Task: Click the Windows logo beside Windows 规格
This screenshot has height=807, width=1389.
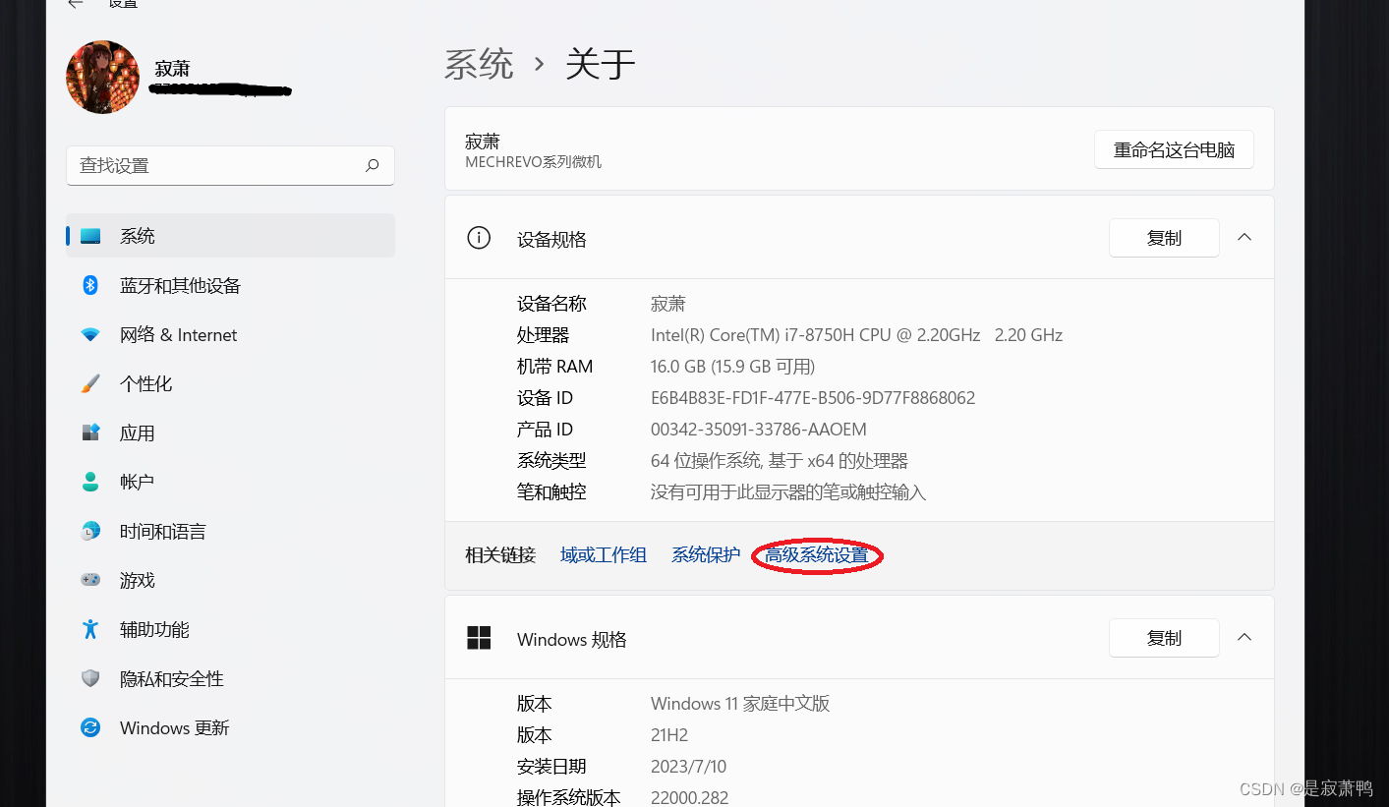Action: coord(479,638)
